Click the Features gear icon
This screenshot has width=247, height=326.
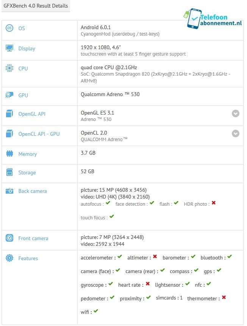(x=9, y=258)
